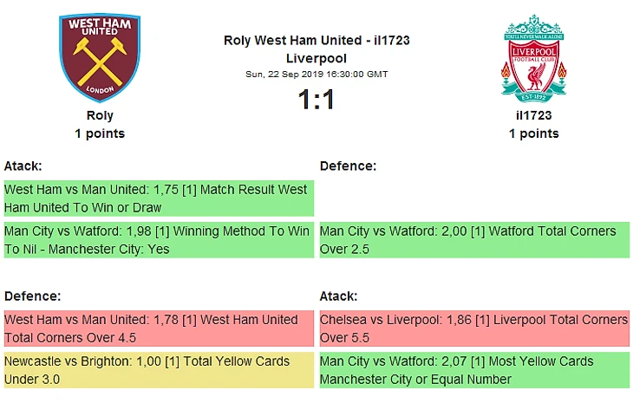Click Watford Total Corners Over 2.5 bet
Image resolution: width=633 pixels, height=416 pixels.
click(x=473, y=240)
